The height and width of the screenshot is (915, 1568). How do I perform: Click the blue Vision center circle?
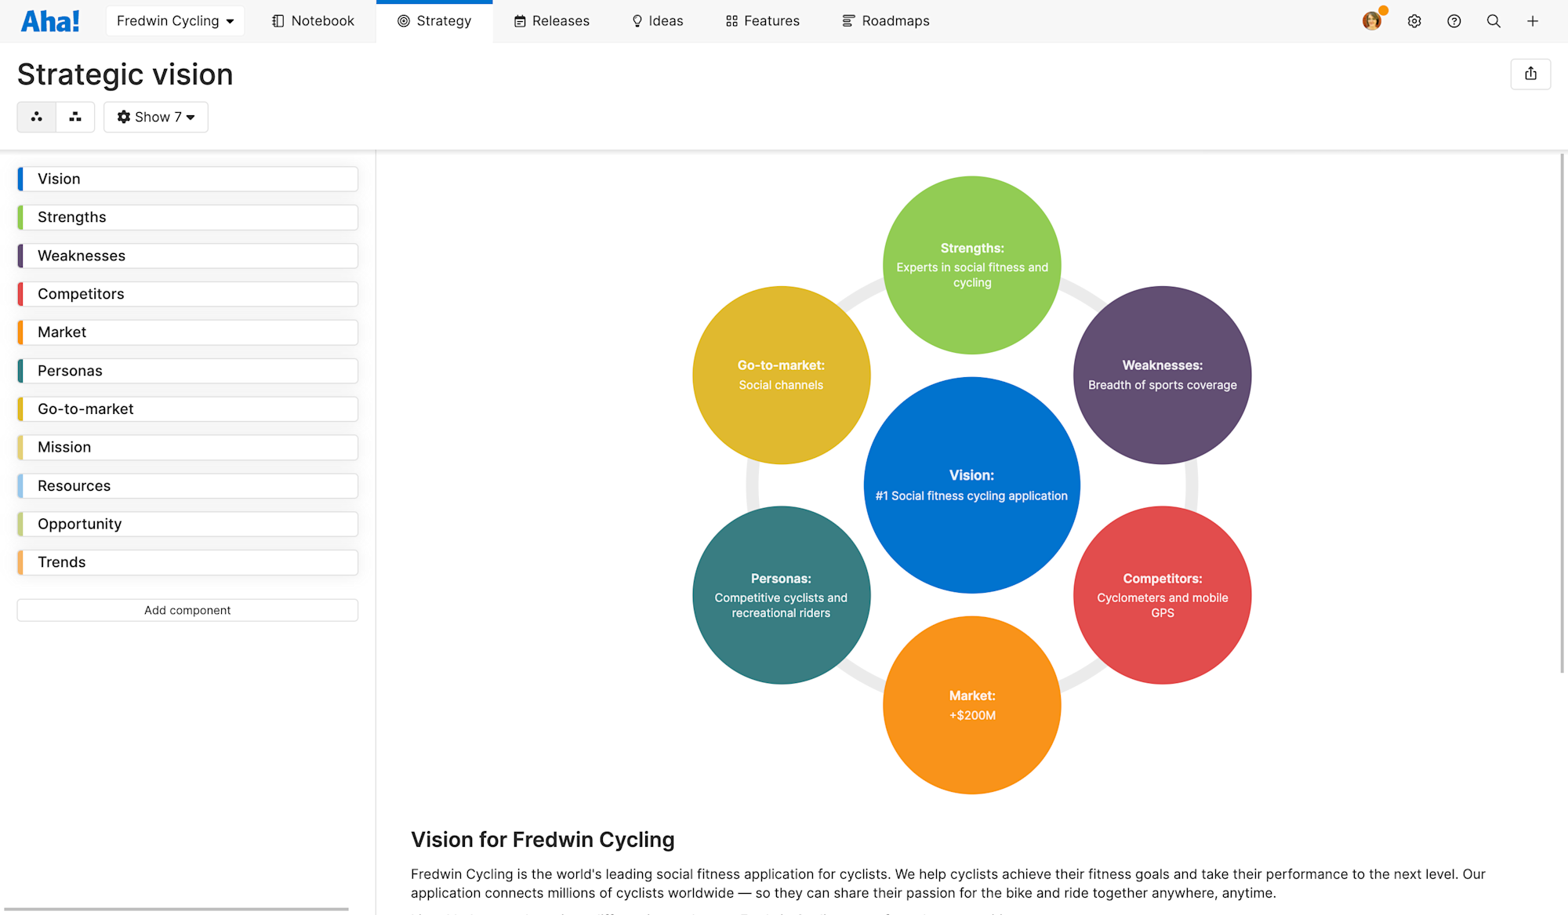point(972,485)
